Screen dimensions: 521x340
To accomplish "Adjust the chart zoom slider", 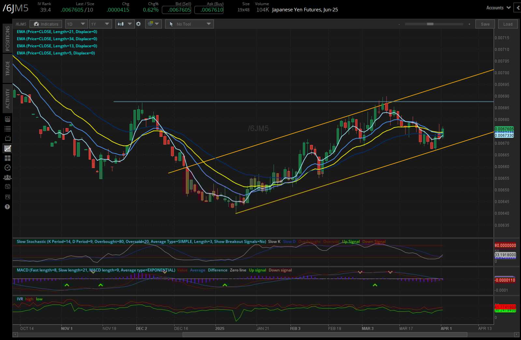I will tap(430, 24).
